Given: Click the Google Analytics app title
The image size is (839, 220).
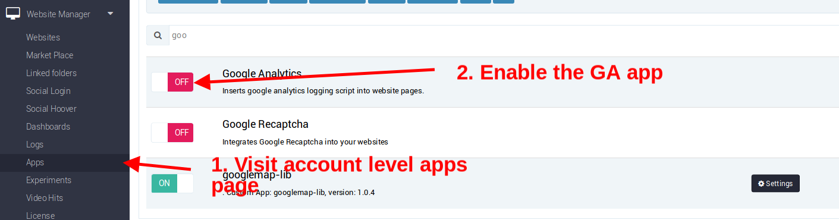Looking at the screenshot, I should click(x=262, y=74).
